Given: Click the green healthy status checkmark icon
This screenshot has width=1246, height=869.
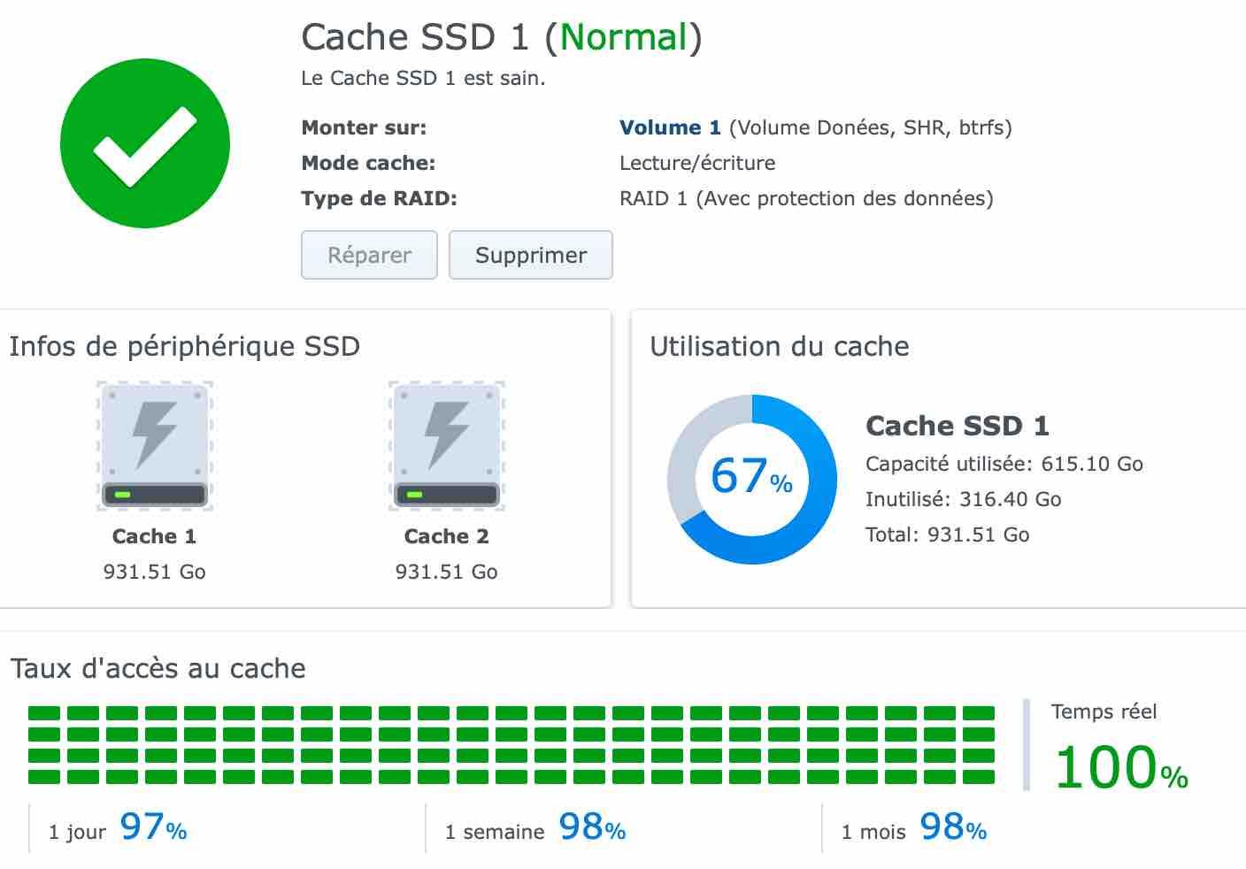Looking at the screenshot, I should tap(145, 143).
